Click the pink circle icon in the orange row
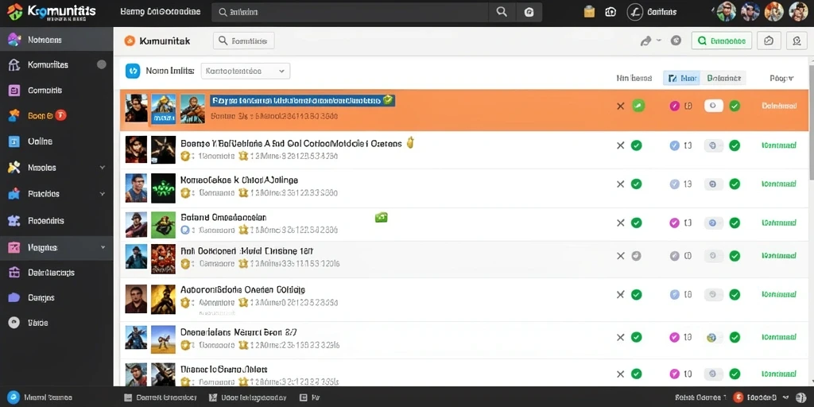 674,106
